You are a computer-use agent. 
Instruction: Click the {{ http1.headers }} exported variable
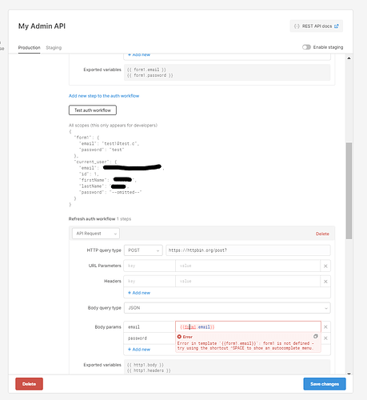(149, 370)
